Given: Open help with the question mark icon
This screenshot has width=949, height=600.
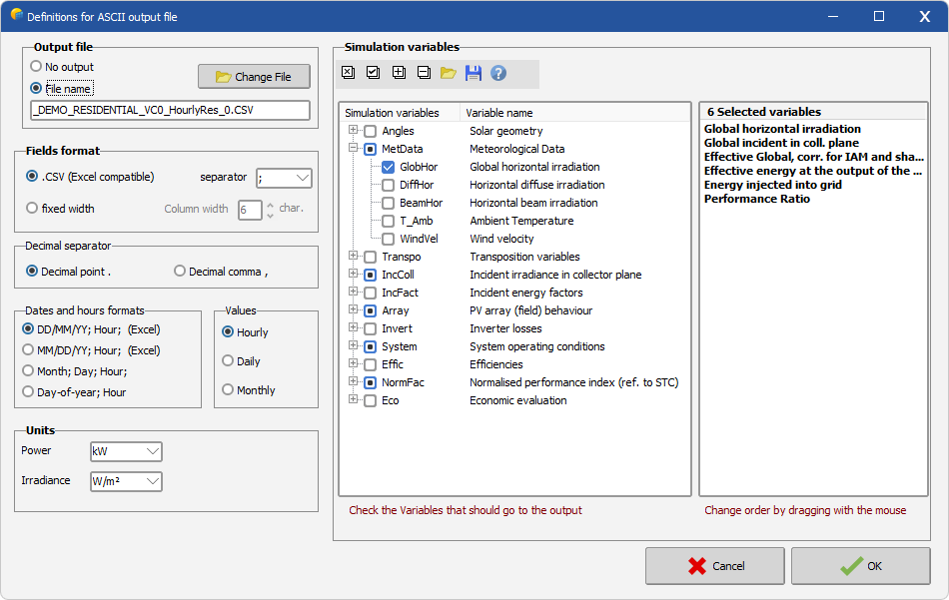Looking at the screenshot, I should click(x=498, y=73).
